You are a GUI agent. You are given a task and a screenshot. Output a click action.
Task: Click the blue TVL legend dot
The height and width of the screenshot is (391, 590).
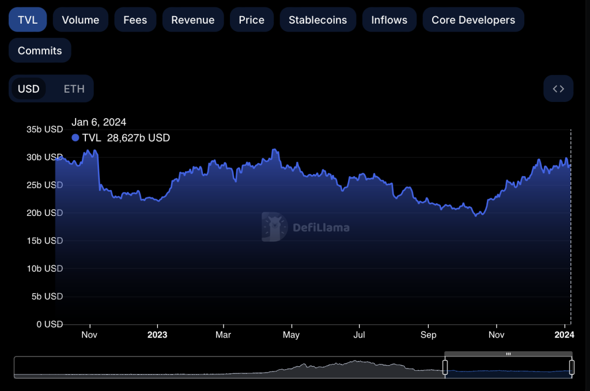pyautogui.click(x=75, y=138)
